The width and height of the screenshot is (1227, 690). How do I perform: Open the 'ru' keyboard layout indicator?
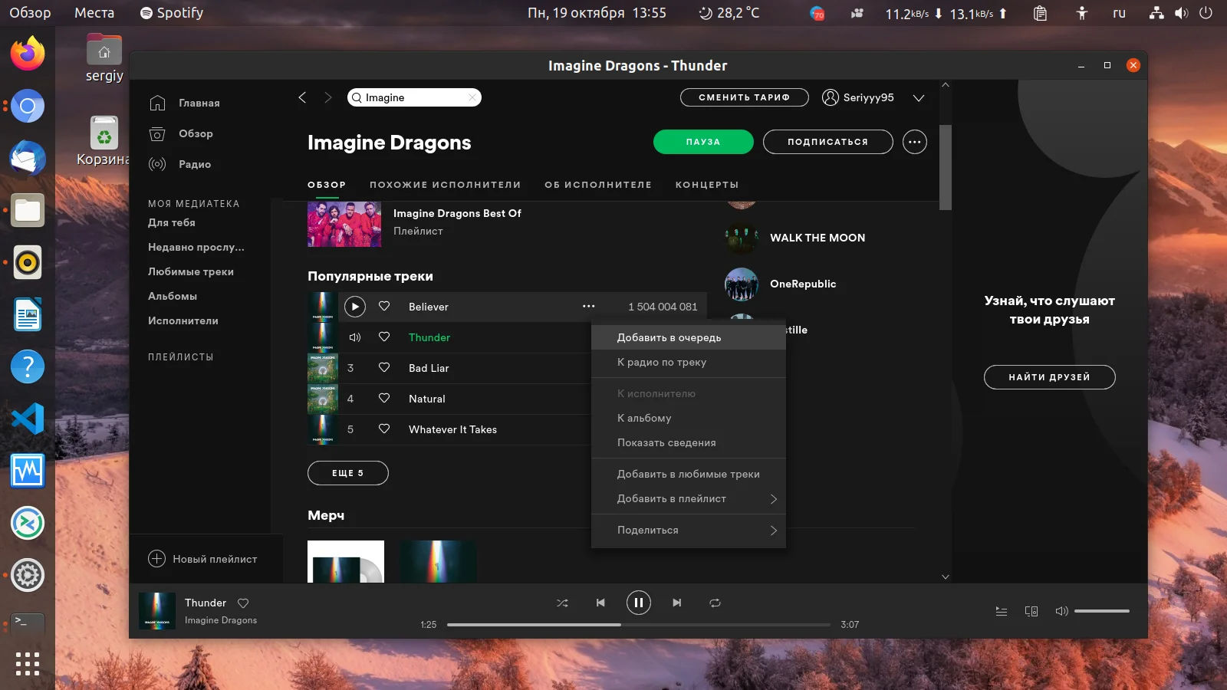coord(1119,13)
